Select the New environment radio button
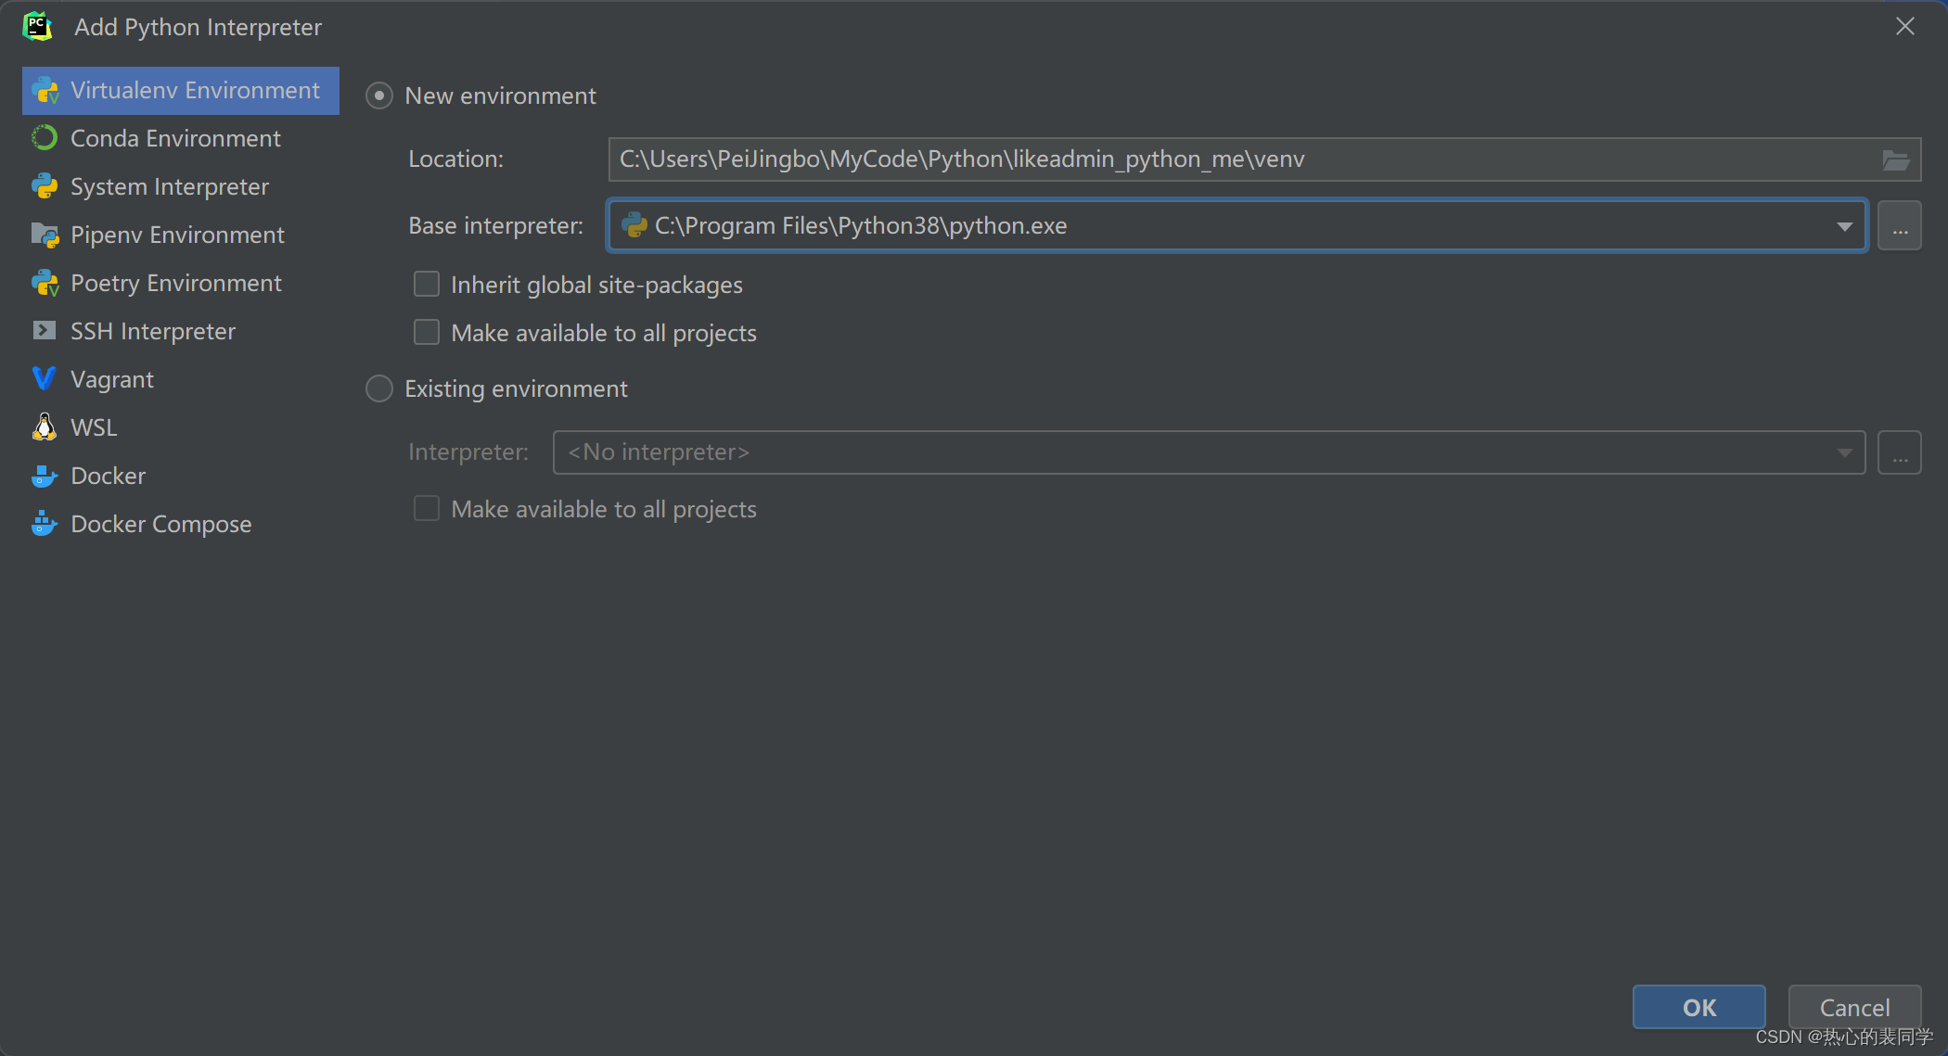The width and height of the screenshot is (1948, 1056). [x=379, y=95]
